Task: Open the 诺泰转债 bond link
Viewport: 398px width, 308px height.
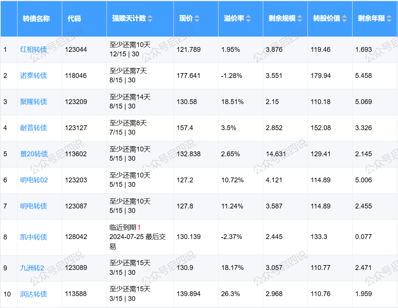Action: [34, 76]
